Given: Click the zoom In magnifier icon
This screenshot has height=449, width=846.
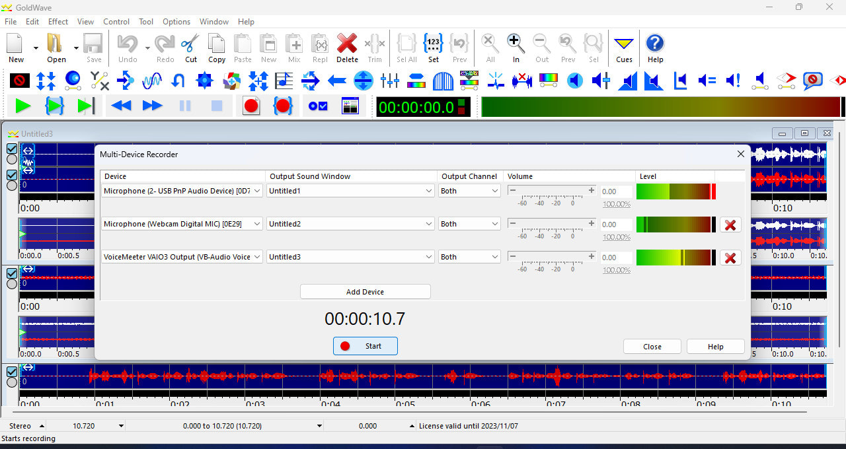Looking at the screenshot, I should coord(516,48).
